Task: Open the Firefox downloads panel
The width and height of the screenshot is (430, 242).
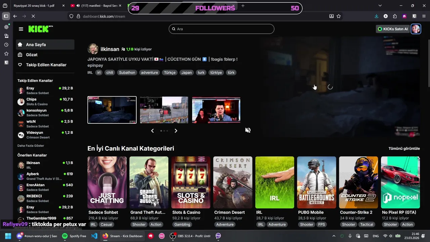Action: tap(376, 16)
